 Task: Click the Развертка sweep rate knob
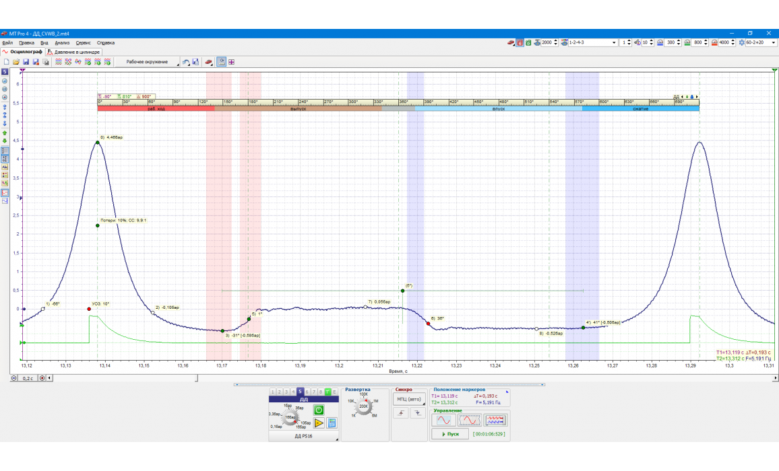[364, 407]
